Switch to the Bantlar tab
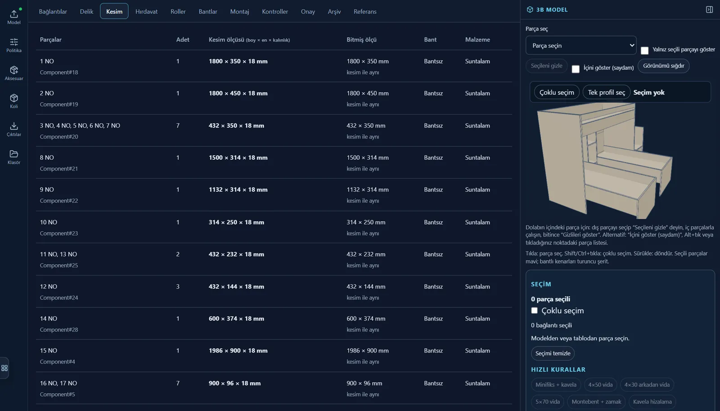The width and height of the screenshot is (720, 411). point(208,11)
